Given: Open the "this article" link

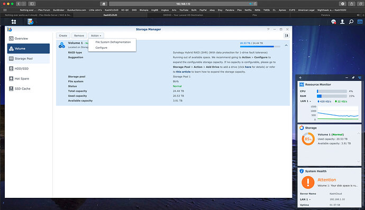Looking at the screenshot, I should [x=183, y=72].
